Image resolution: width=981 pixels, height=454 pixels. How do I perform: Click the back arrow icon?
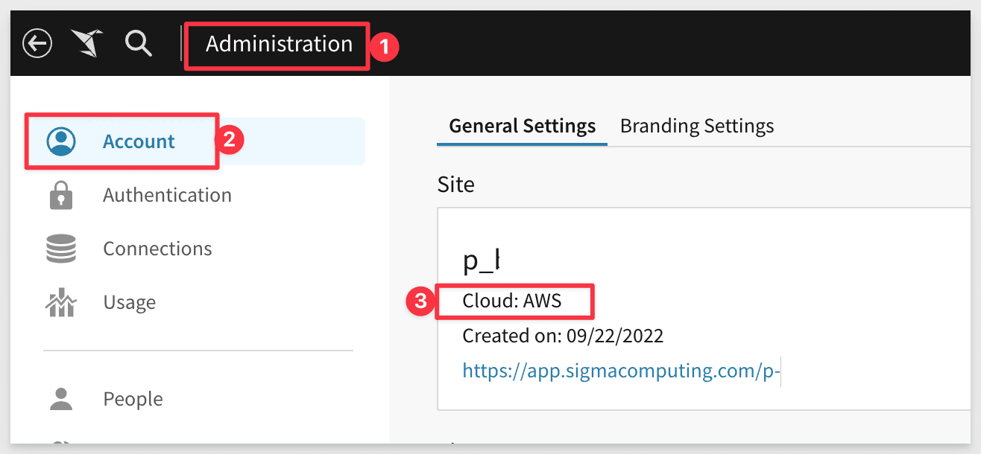tap(37, 43)
